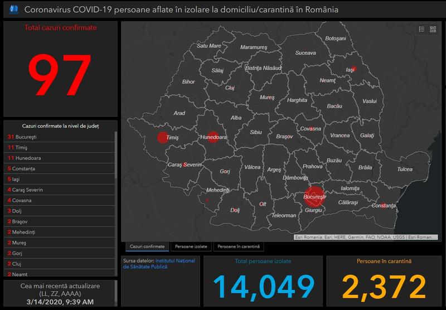The height and width of the screenshot is (310, 446).
Task: Select the 2 Mehedinți list row
Action: [x=59, y=232]
